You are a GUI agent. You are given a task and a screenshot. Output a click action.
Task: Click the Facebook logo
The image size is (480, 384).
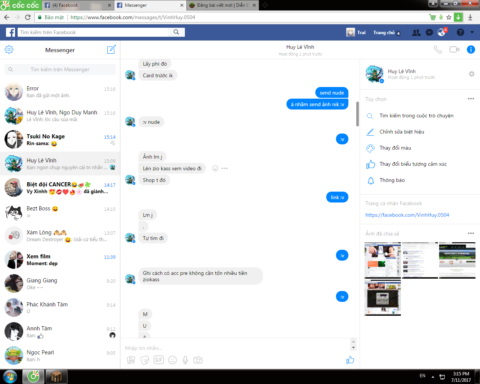10,32
